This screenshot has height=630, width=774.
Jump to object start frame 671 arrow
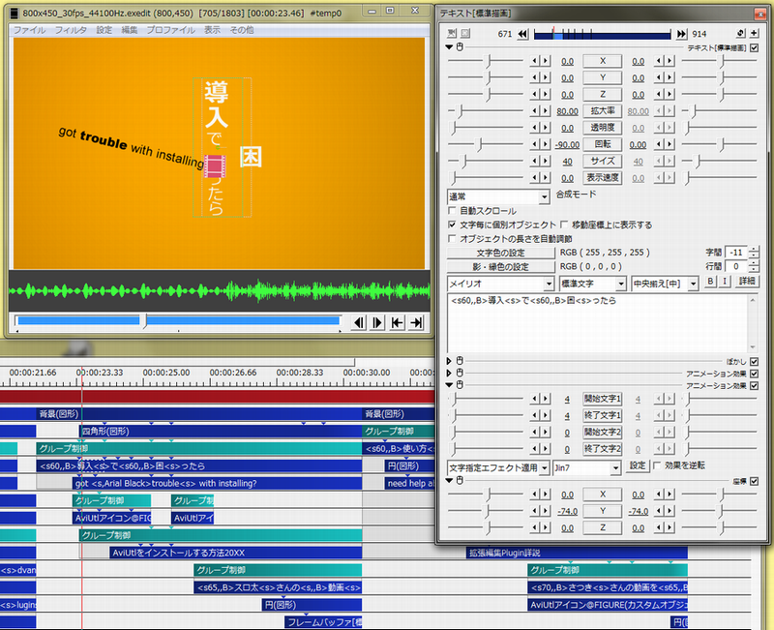[x=522, y=34]
